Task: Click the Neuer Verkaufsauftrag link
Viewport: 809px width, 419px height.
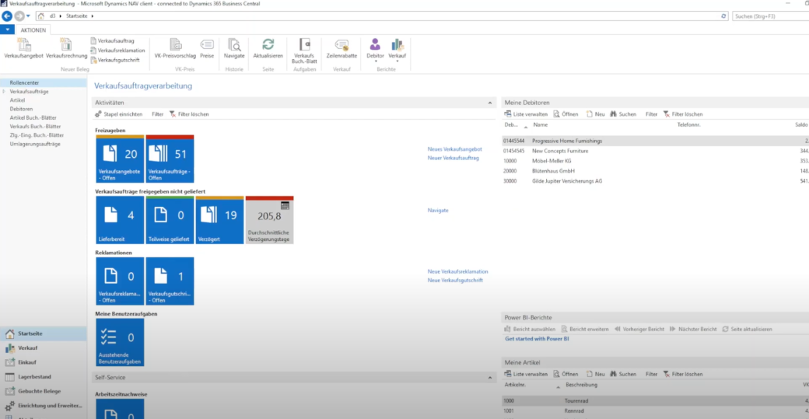Action: tap(453, 158)
